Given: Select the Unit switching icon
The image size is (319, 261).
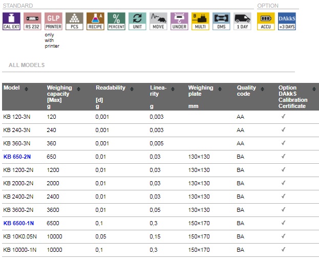Looking at the screenshot, I should [137, 21].
